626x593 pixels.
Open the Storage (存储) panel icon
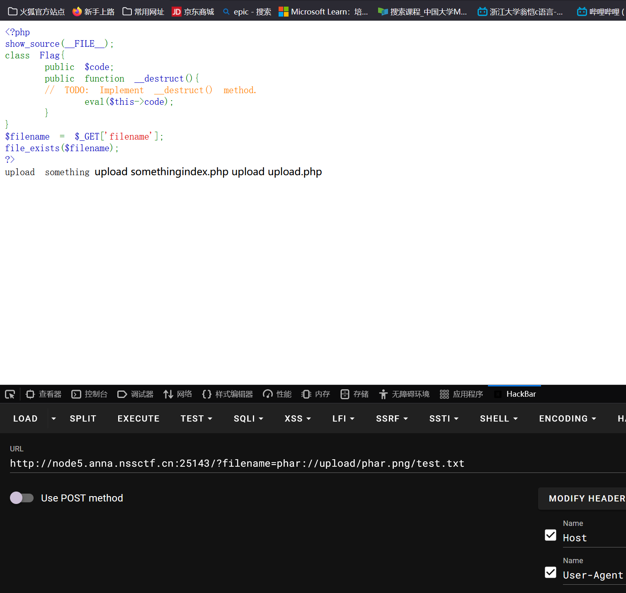(x=345, y=394)
